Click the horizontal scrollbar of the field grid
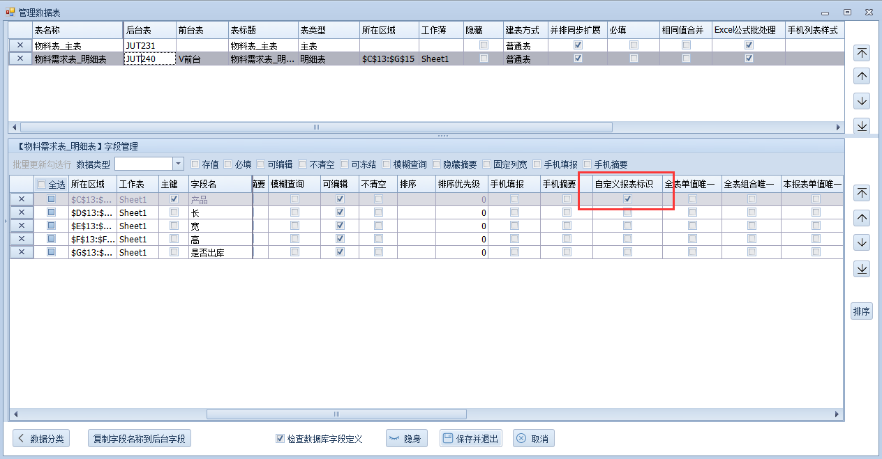The image size is (882, 459). point(335,414)
